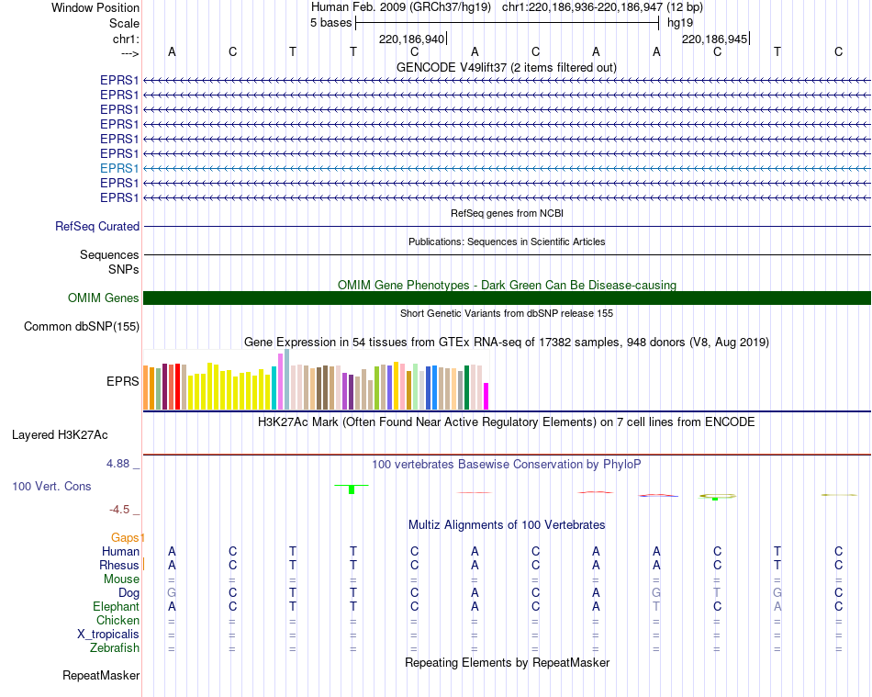
Task: Select the Rhesus species alignment label
Action: [119, 565]
